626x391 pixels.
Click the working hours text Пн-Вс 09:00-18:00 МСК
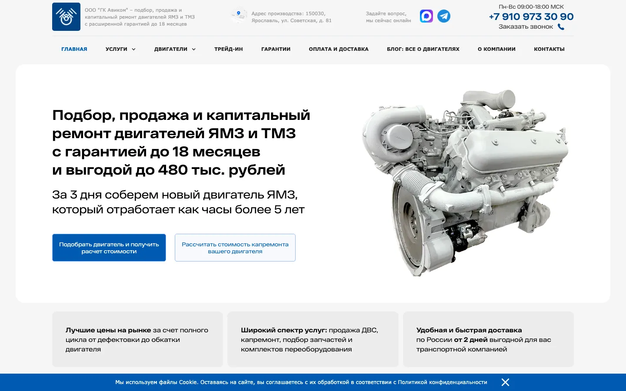531,7
